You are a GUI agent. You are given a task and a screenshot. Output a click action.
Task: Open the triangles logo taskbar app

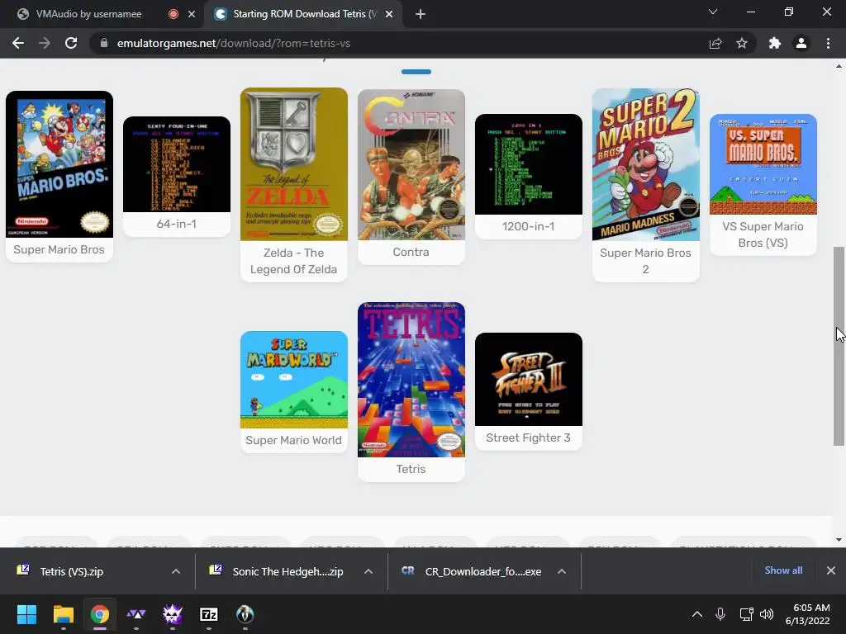click(x=136, y=614)
